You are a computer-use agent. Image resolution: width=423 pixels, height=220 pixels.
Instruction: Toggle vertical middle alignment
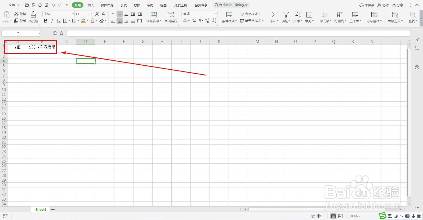pyautogui.click(x=120, y=14)
